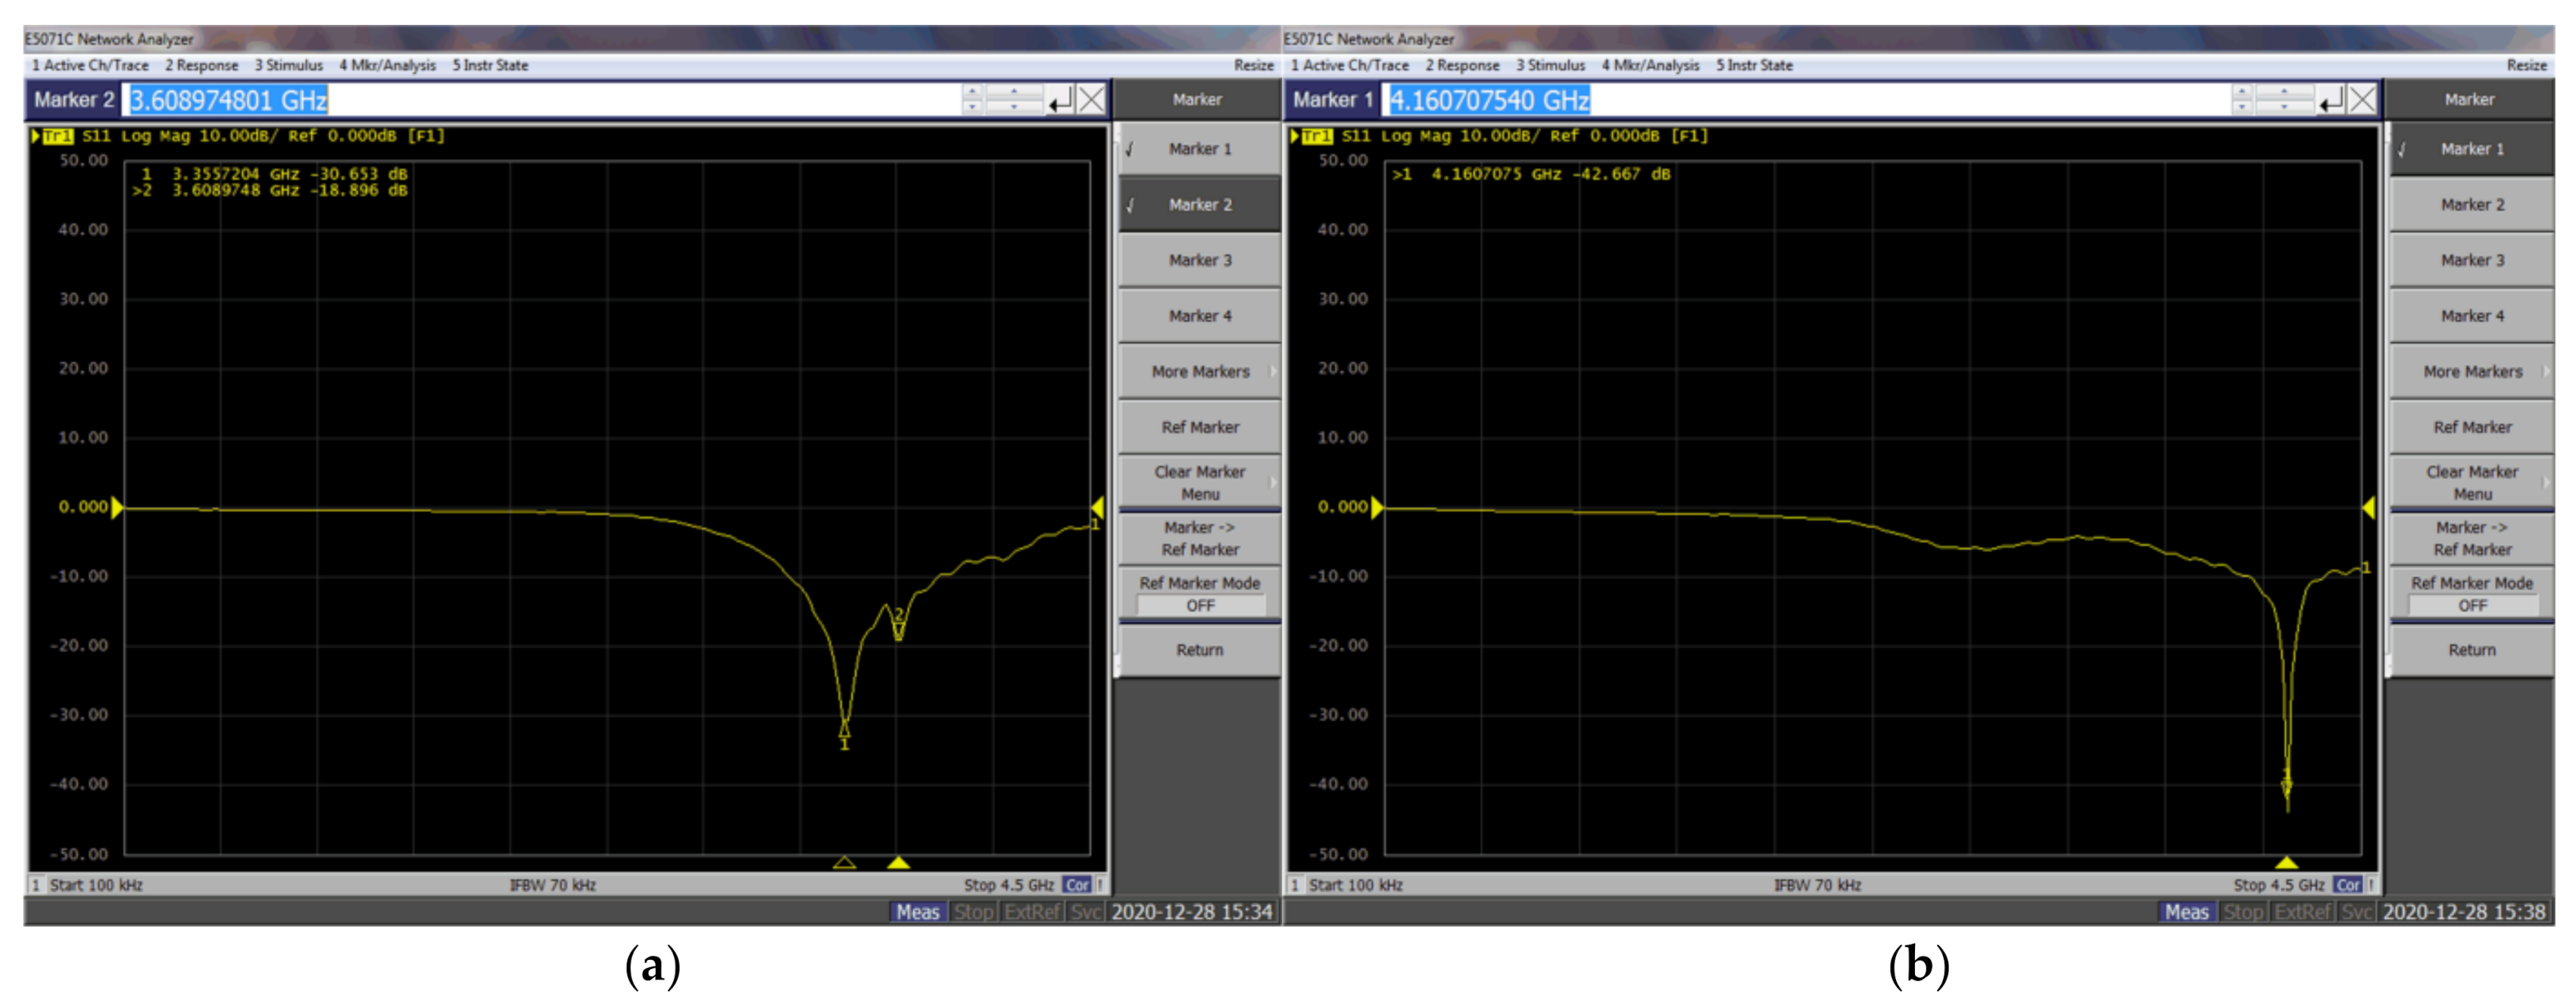Toggle Marker 1 in left analyzer softkey panel
Image resolution: width=2576 pixels, height=1006 pixels.
pyautogui.click(x=1199, y=149)
